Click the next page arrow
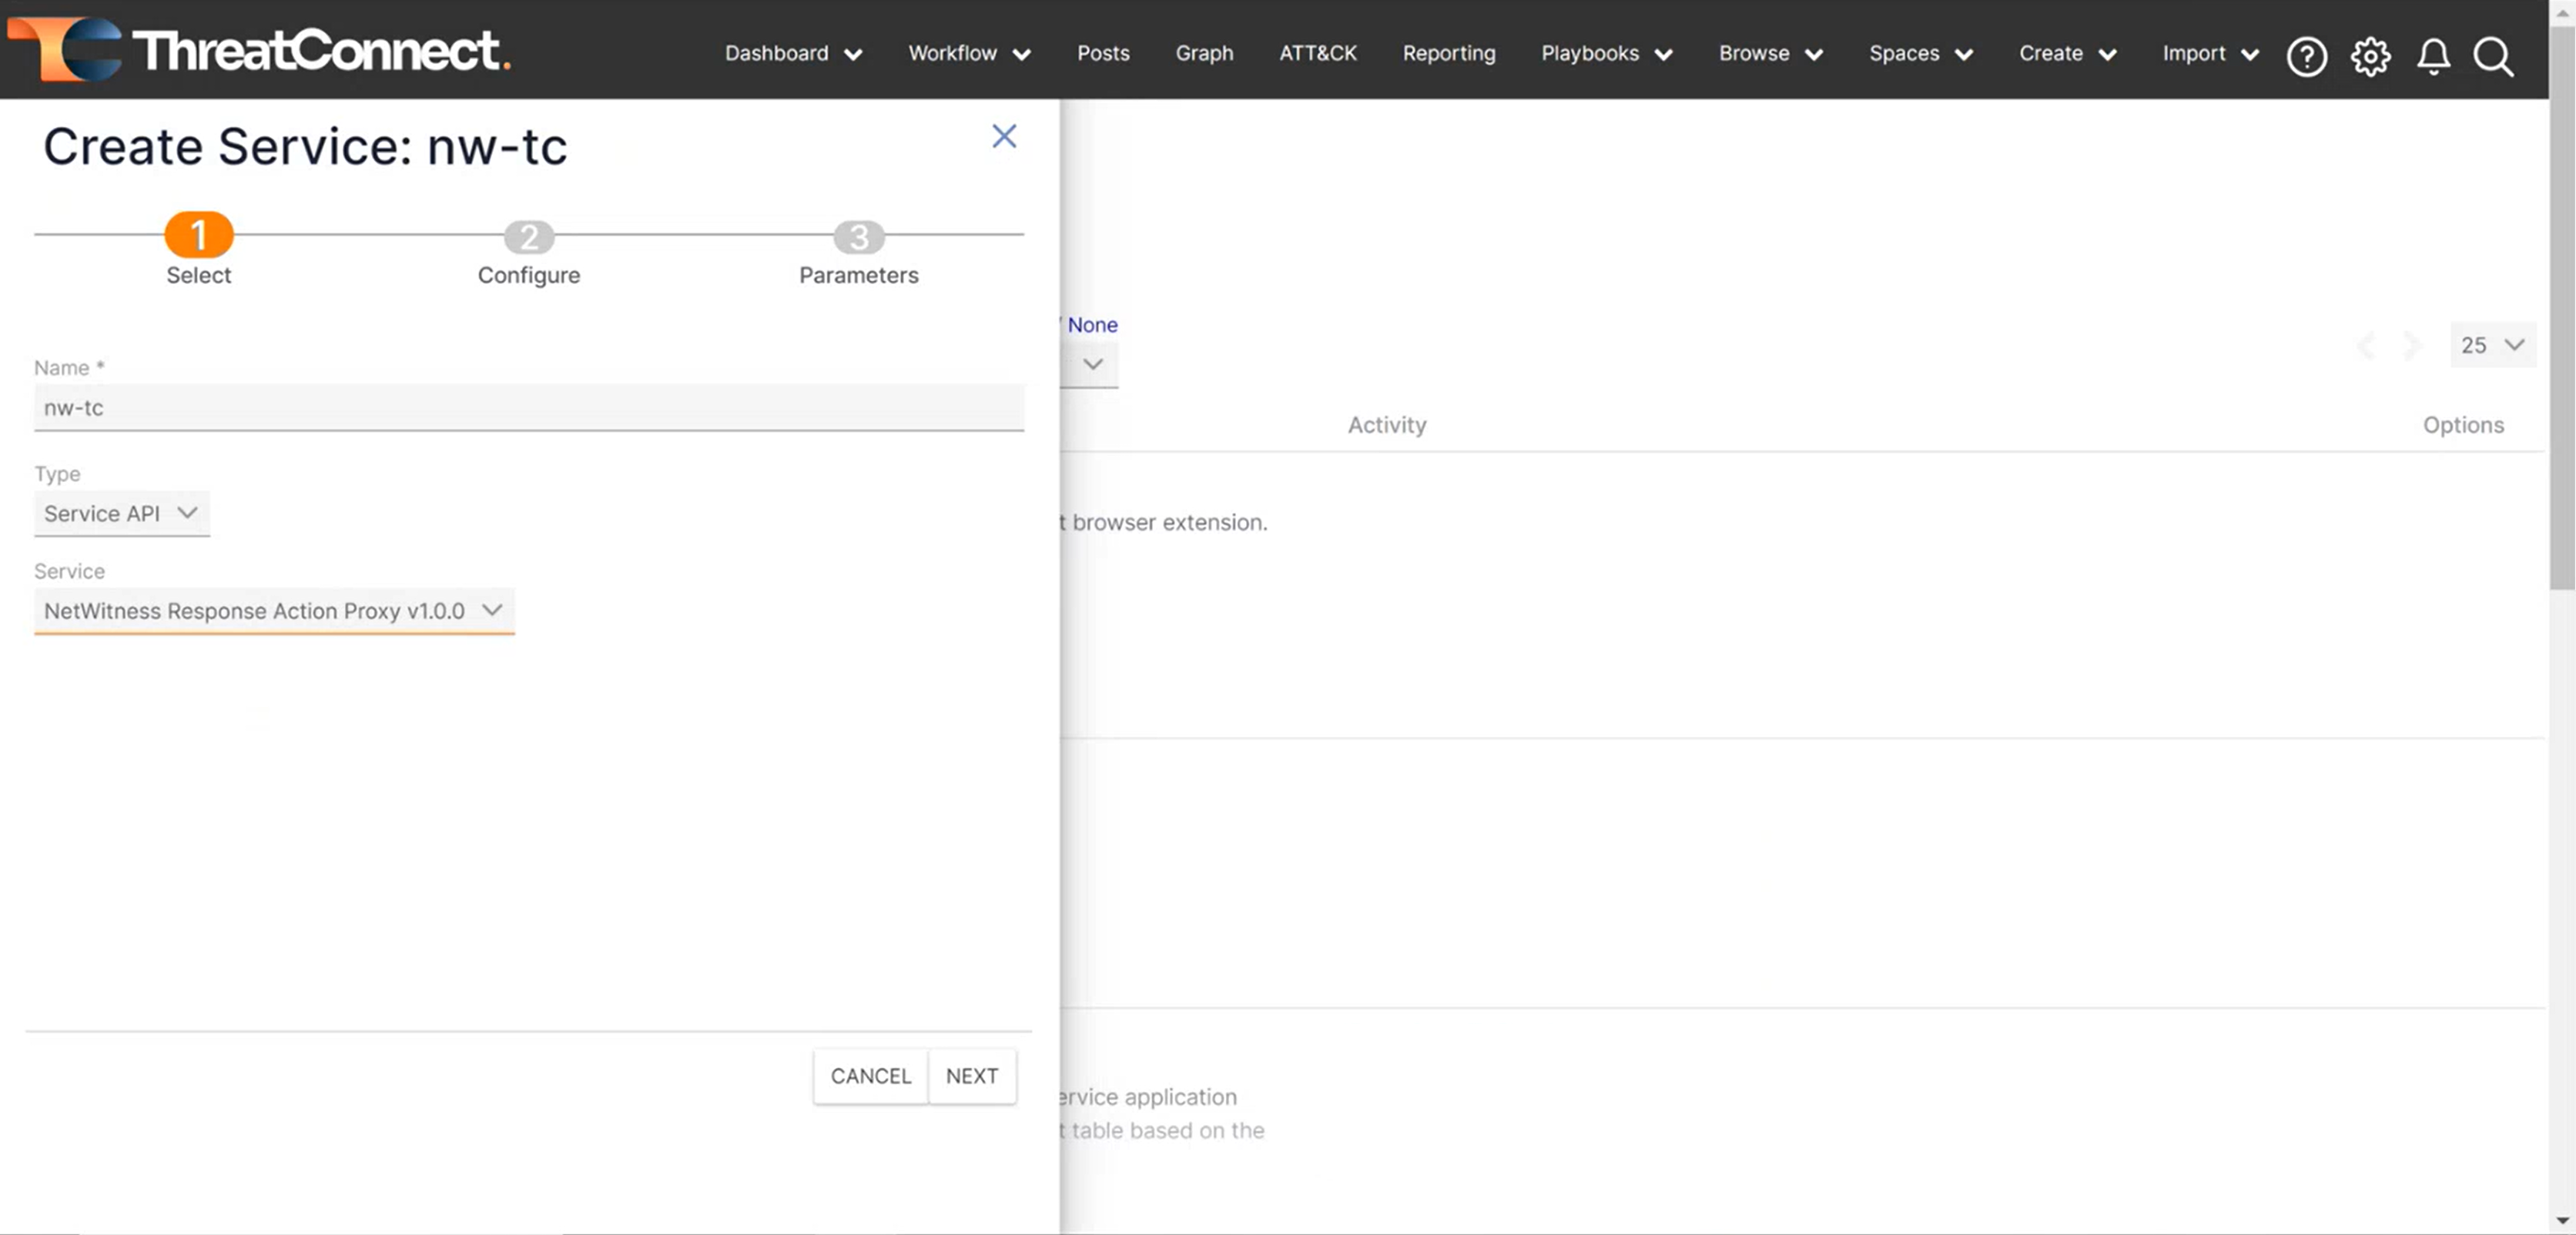This screenshot has width=2576, height=1235. [x=2413, y=346]
